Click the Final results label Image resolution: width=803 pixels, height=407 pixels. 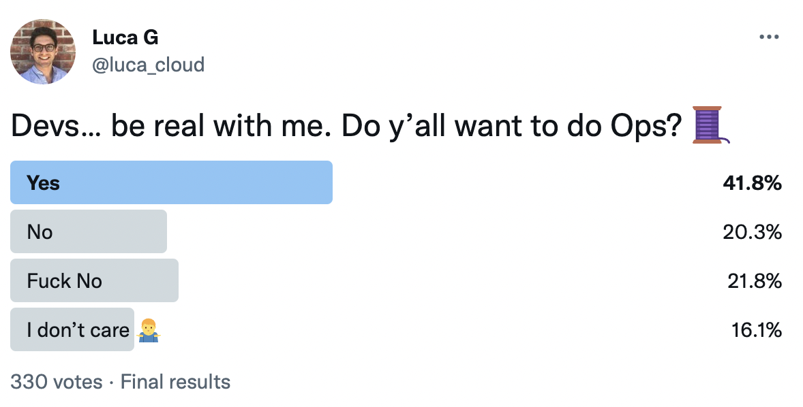point(175,382)
